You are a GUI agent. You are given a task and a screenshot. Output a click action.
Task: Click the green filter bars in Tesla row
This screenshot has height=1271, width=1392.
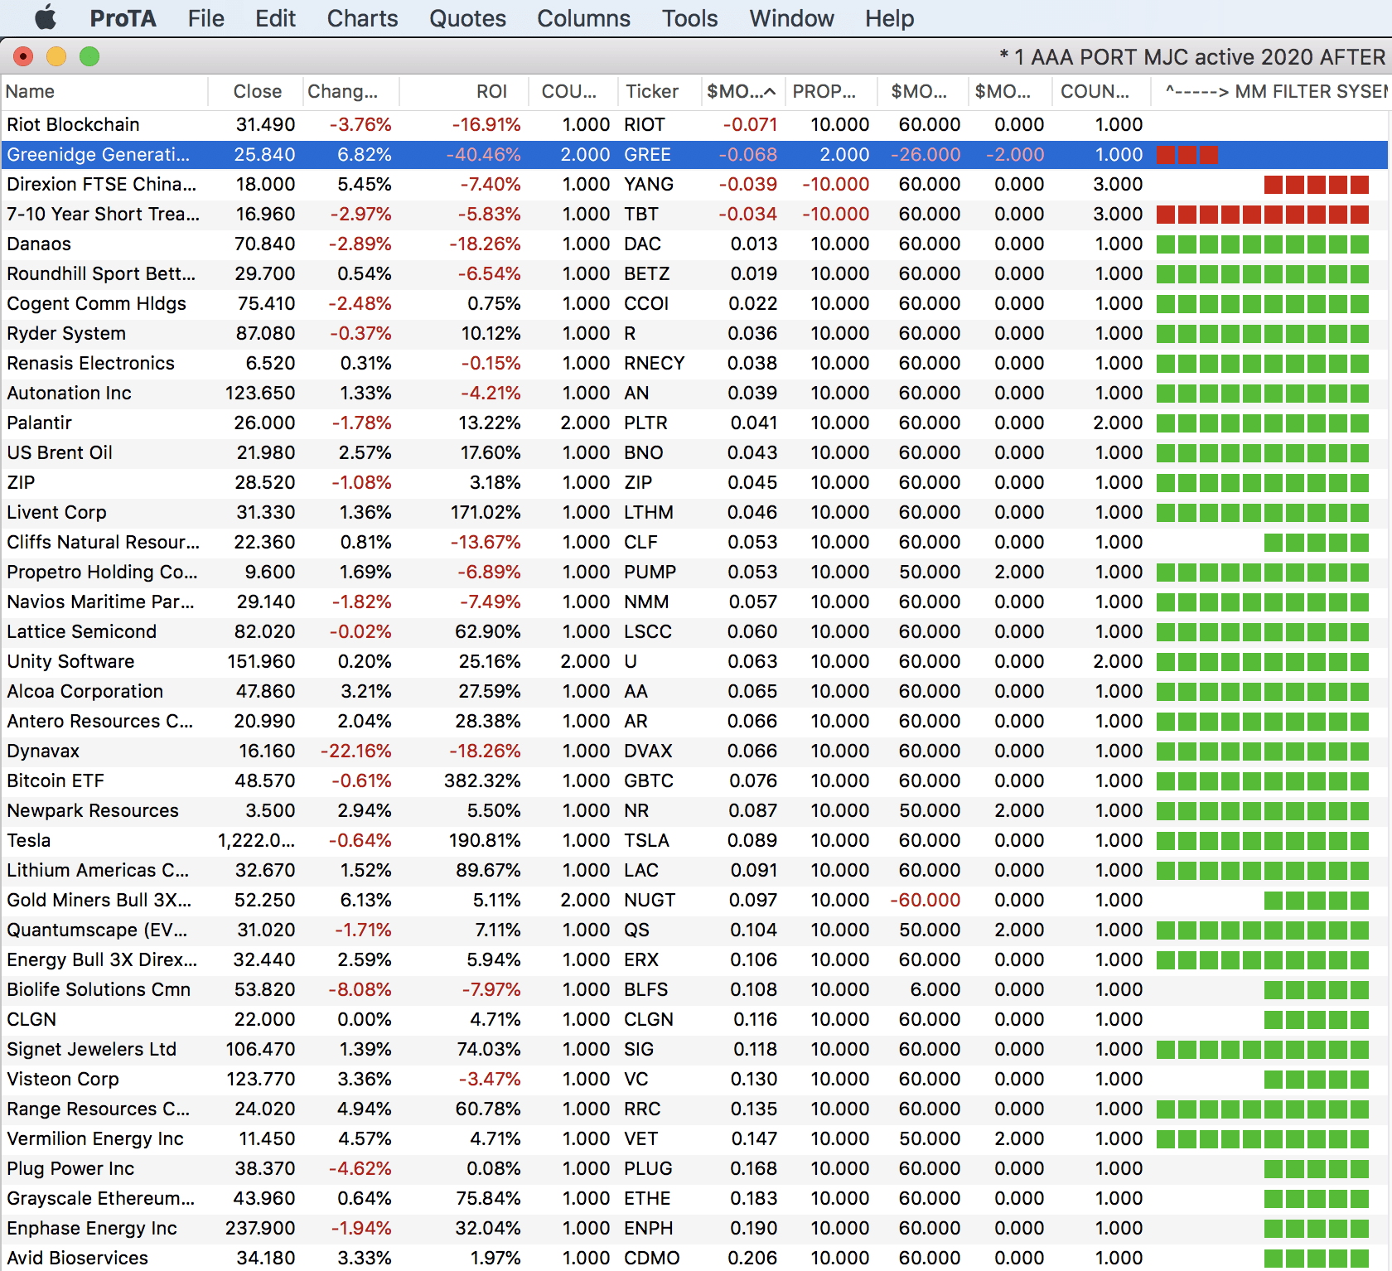pos(1262,841)
